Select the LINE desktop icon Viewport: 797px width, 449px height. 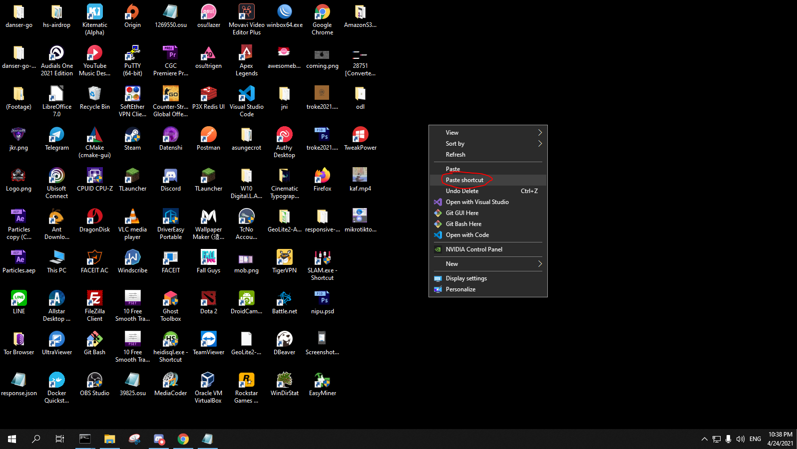(x=18, y=302)
